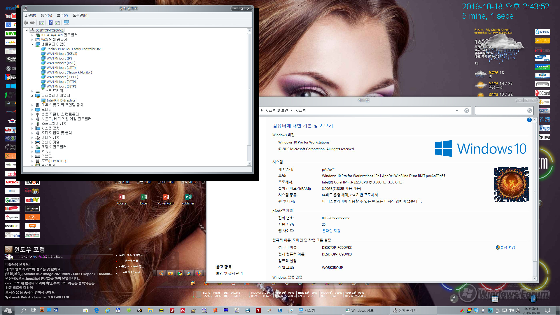This screenshot has width=560, height=315.
Task: Click the LOTTECARD sidebar icon
Action: point(542,49)
